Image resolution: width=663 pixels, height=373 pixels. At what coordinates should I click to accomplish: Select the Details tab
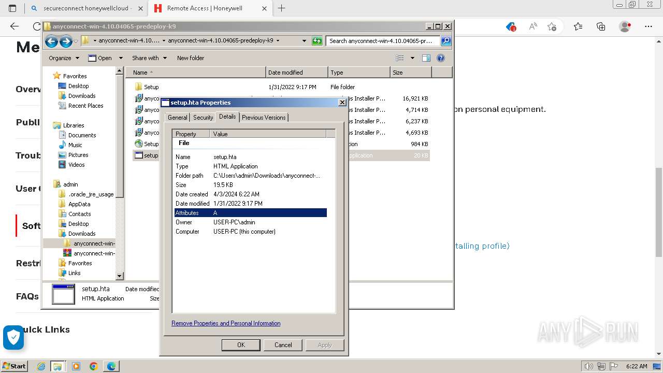[x=227, y=117]
